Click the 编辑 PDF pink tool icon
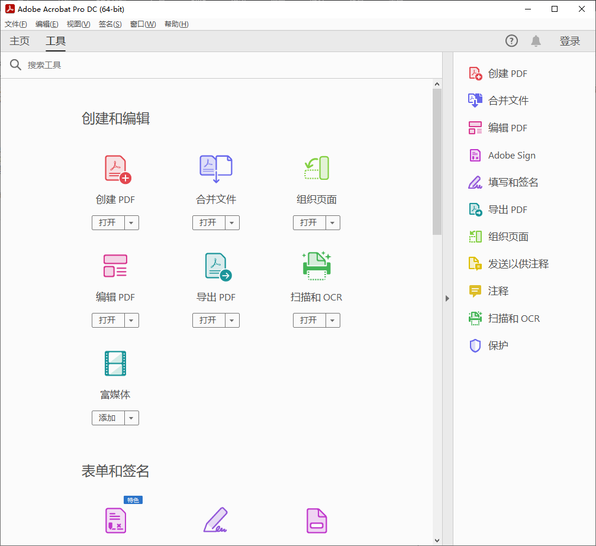The height and width of the screenshot is (546, 596). tap(115, 266)
